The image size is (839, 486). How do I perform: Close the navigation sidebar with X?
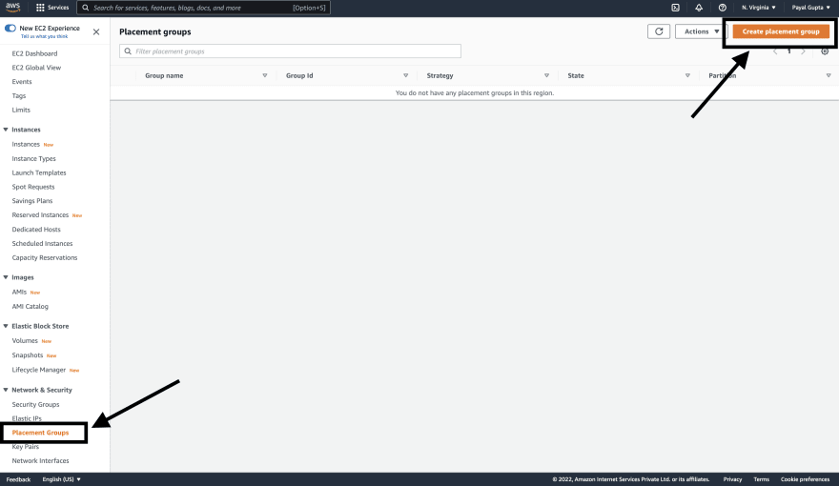(x=96, y=32)
